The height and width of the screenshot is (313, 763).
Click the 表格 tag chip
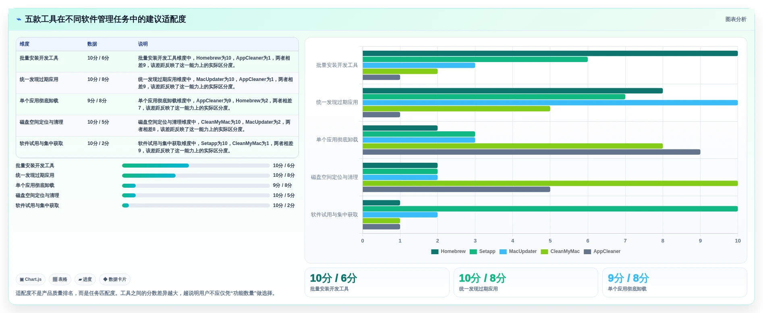pyautogui.click(x=60, y=279)
